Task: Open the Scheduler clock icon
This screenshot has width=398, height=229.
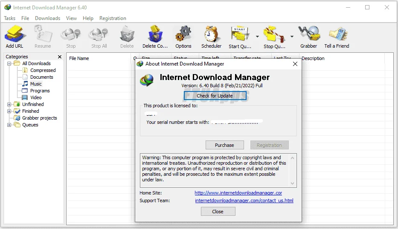Action: tap(212, 34)
